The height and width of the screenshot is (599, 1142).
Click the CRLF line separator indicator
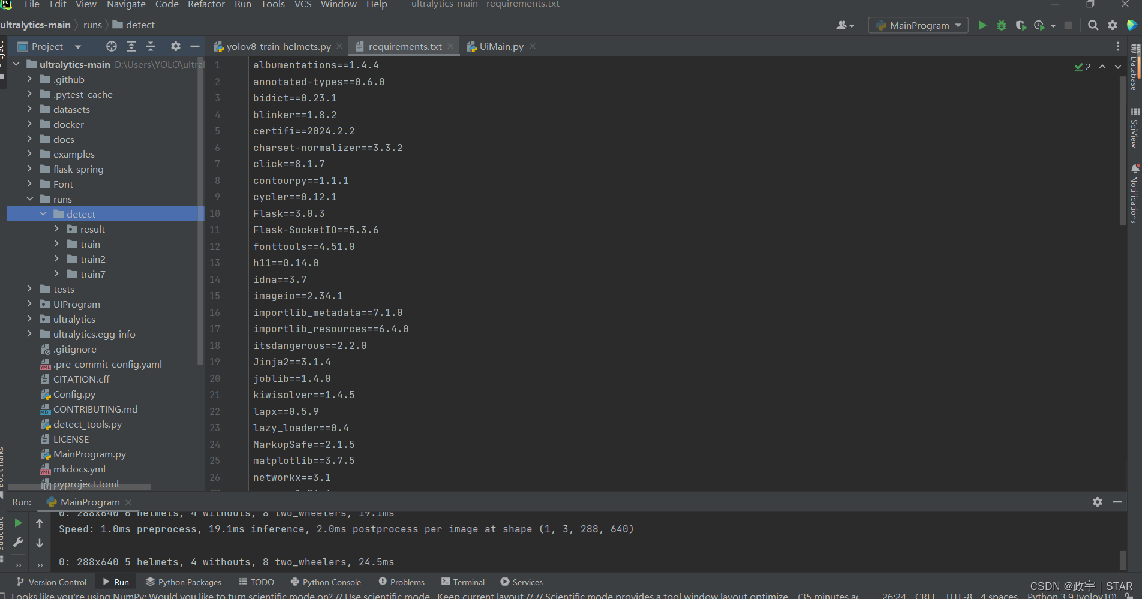point(926,595)
